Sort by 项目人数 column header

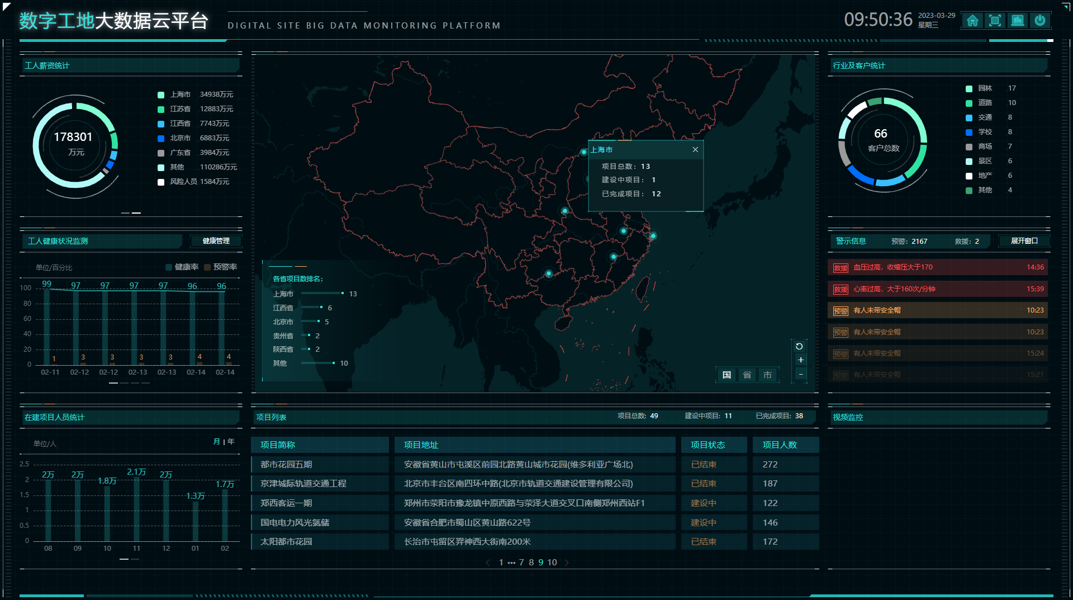tap(786, 445)
